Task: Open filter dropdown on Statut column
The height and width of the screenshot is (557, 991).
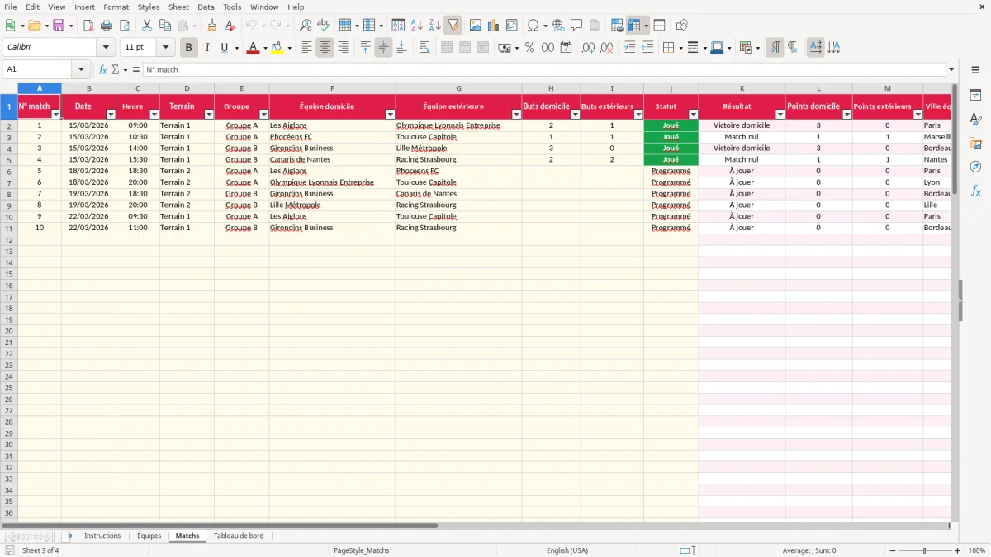Action: [x=693, y=115]
